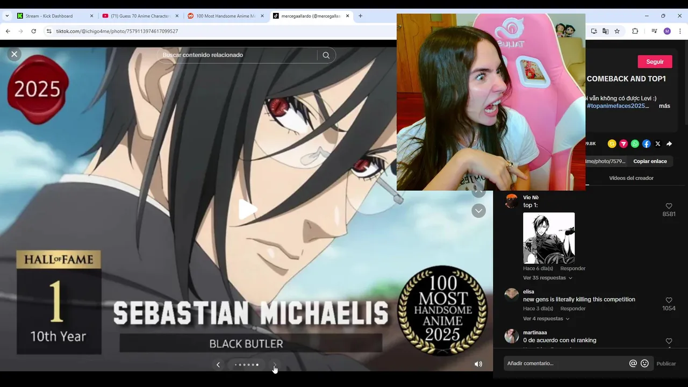
Task: Expand 'Ver 4 respuestas' thread
Action: (x=546, y=319)
